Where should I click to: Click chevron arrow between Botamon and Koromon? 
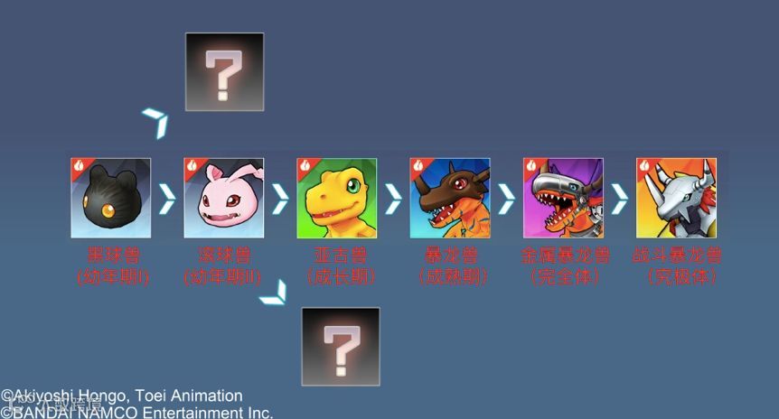(x=167, y=199)
